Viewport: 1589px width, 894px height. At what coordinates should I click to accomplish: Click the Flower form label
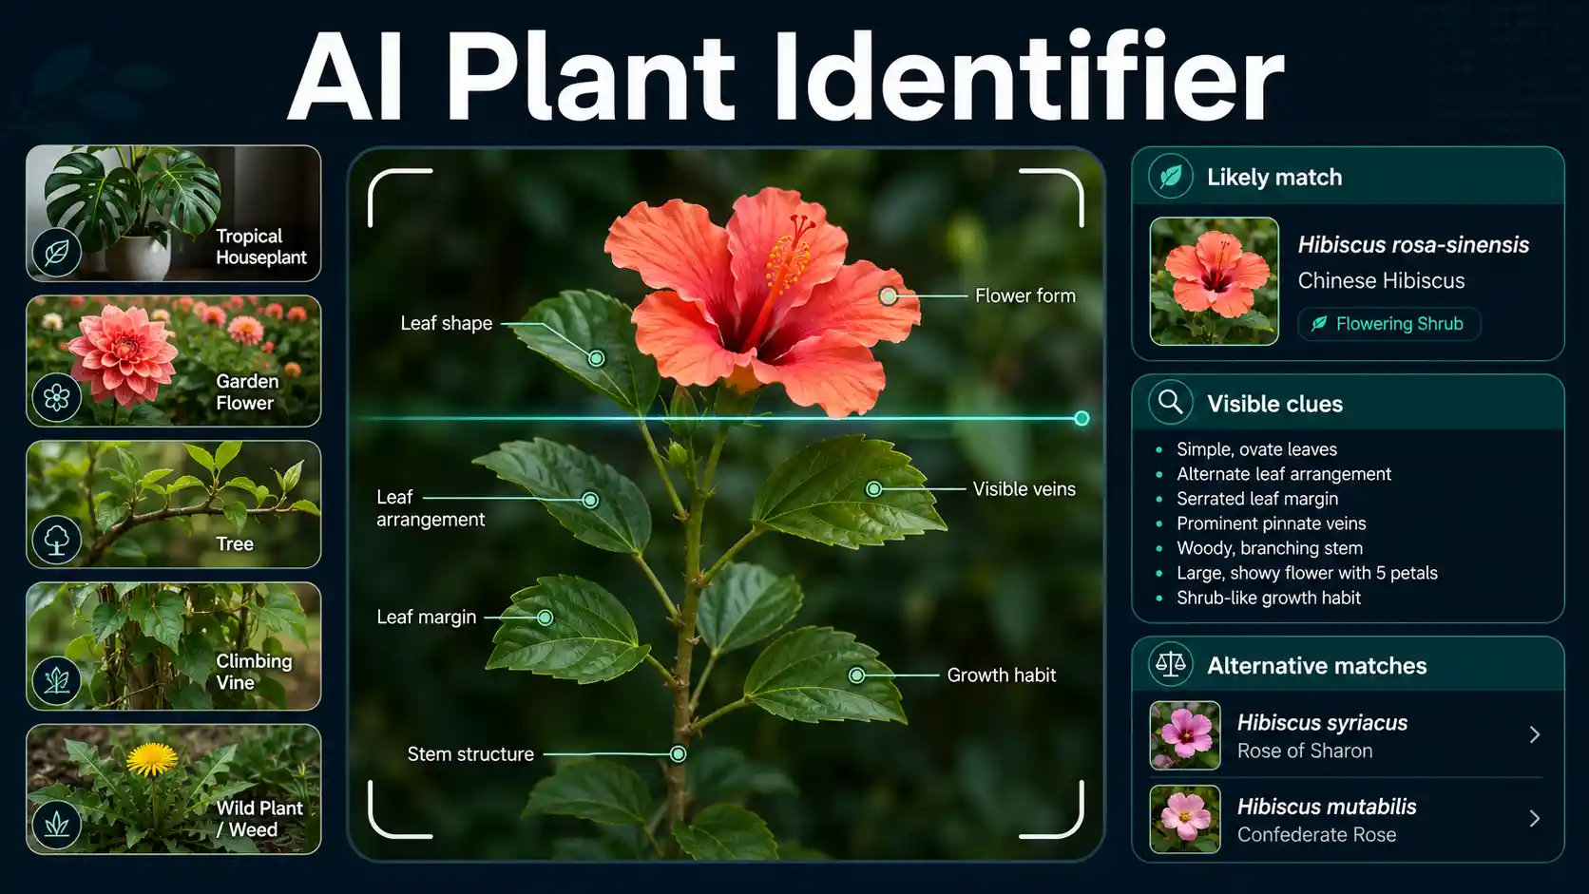click(x=1025, y=296)
